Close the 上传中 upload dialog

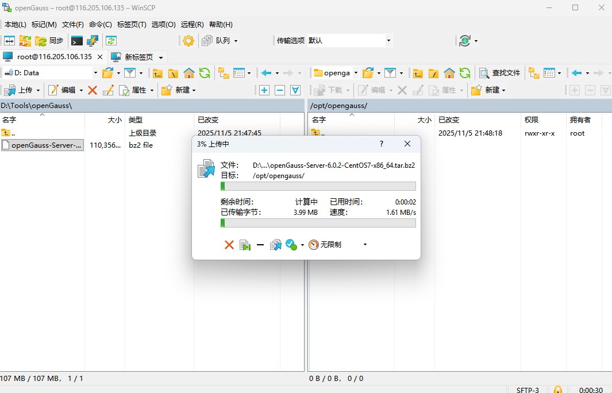(407, 144)
